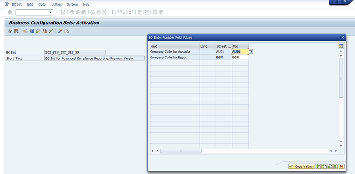Screen dimensions: 355x174
Task: Click the Previous Page icon in standard toolbar
Action: tap(119, 12)
